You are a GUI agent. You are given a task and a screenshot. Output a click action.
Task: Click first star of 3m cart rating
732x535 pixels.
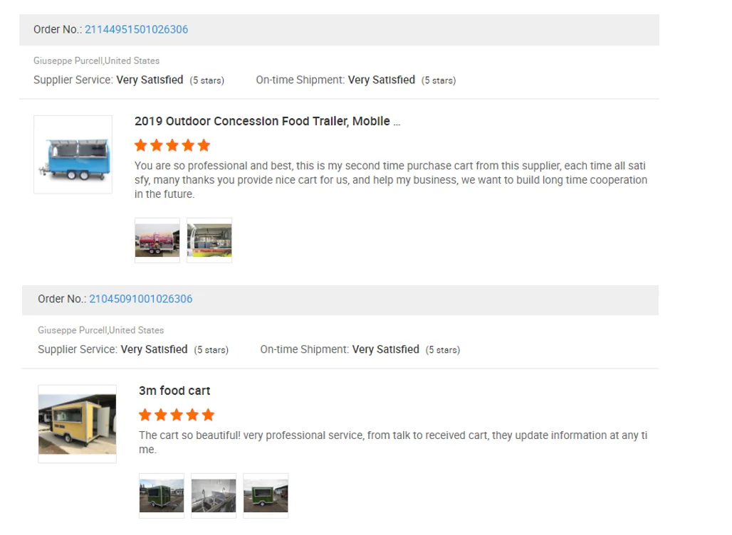click(145, 415)
